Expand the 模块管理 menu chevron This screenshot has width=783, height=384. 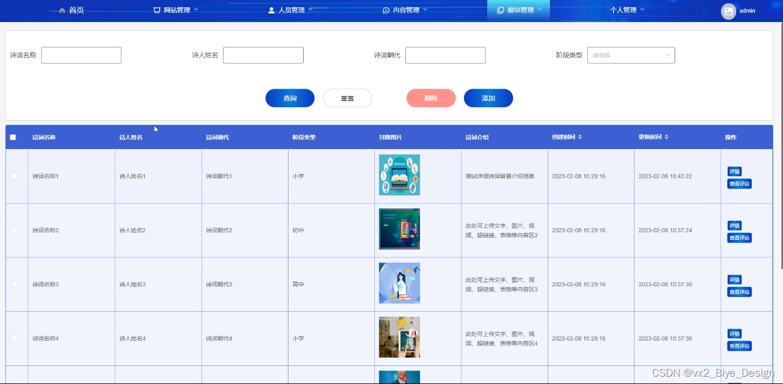tap(540, 10)
